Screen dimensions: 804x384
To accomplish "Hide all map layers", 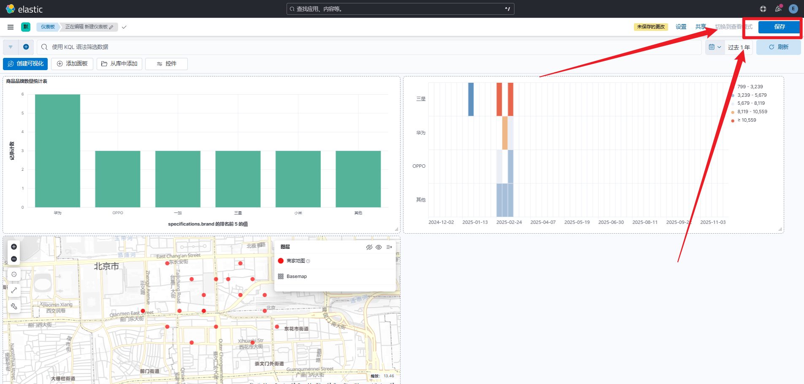I will (369, 247).
